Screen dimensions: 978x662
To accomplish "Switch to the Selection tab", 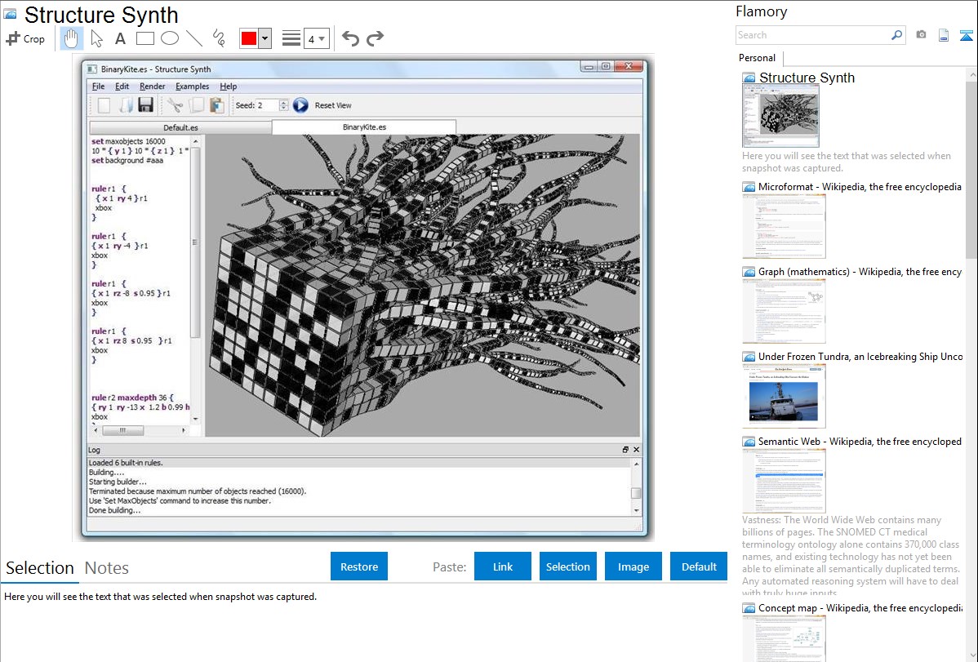I will pyautogui.click(x=40, y=568).
